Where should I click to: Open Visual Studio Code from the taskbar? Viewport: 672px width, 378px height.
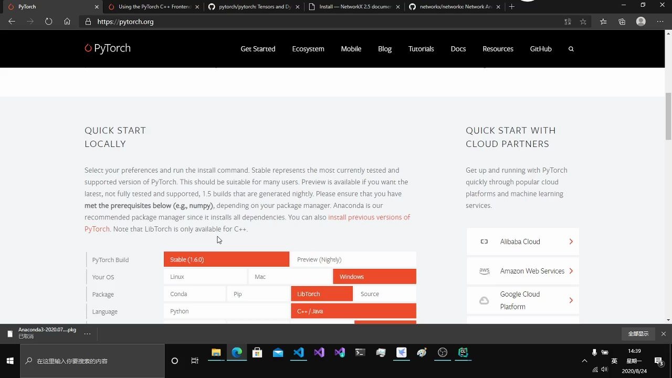point(299,353)
